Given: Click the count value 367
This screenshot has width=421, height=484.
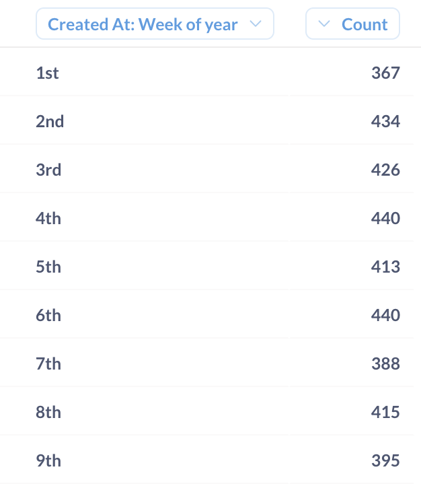Looking at the screenshot, I should pyautogui.click(x=385, y=73).
